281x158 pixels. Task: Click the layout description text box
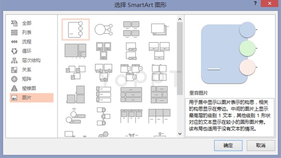[230, 117]
